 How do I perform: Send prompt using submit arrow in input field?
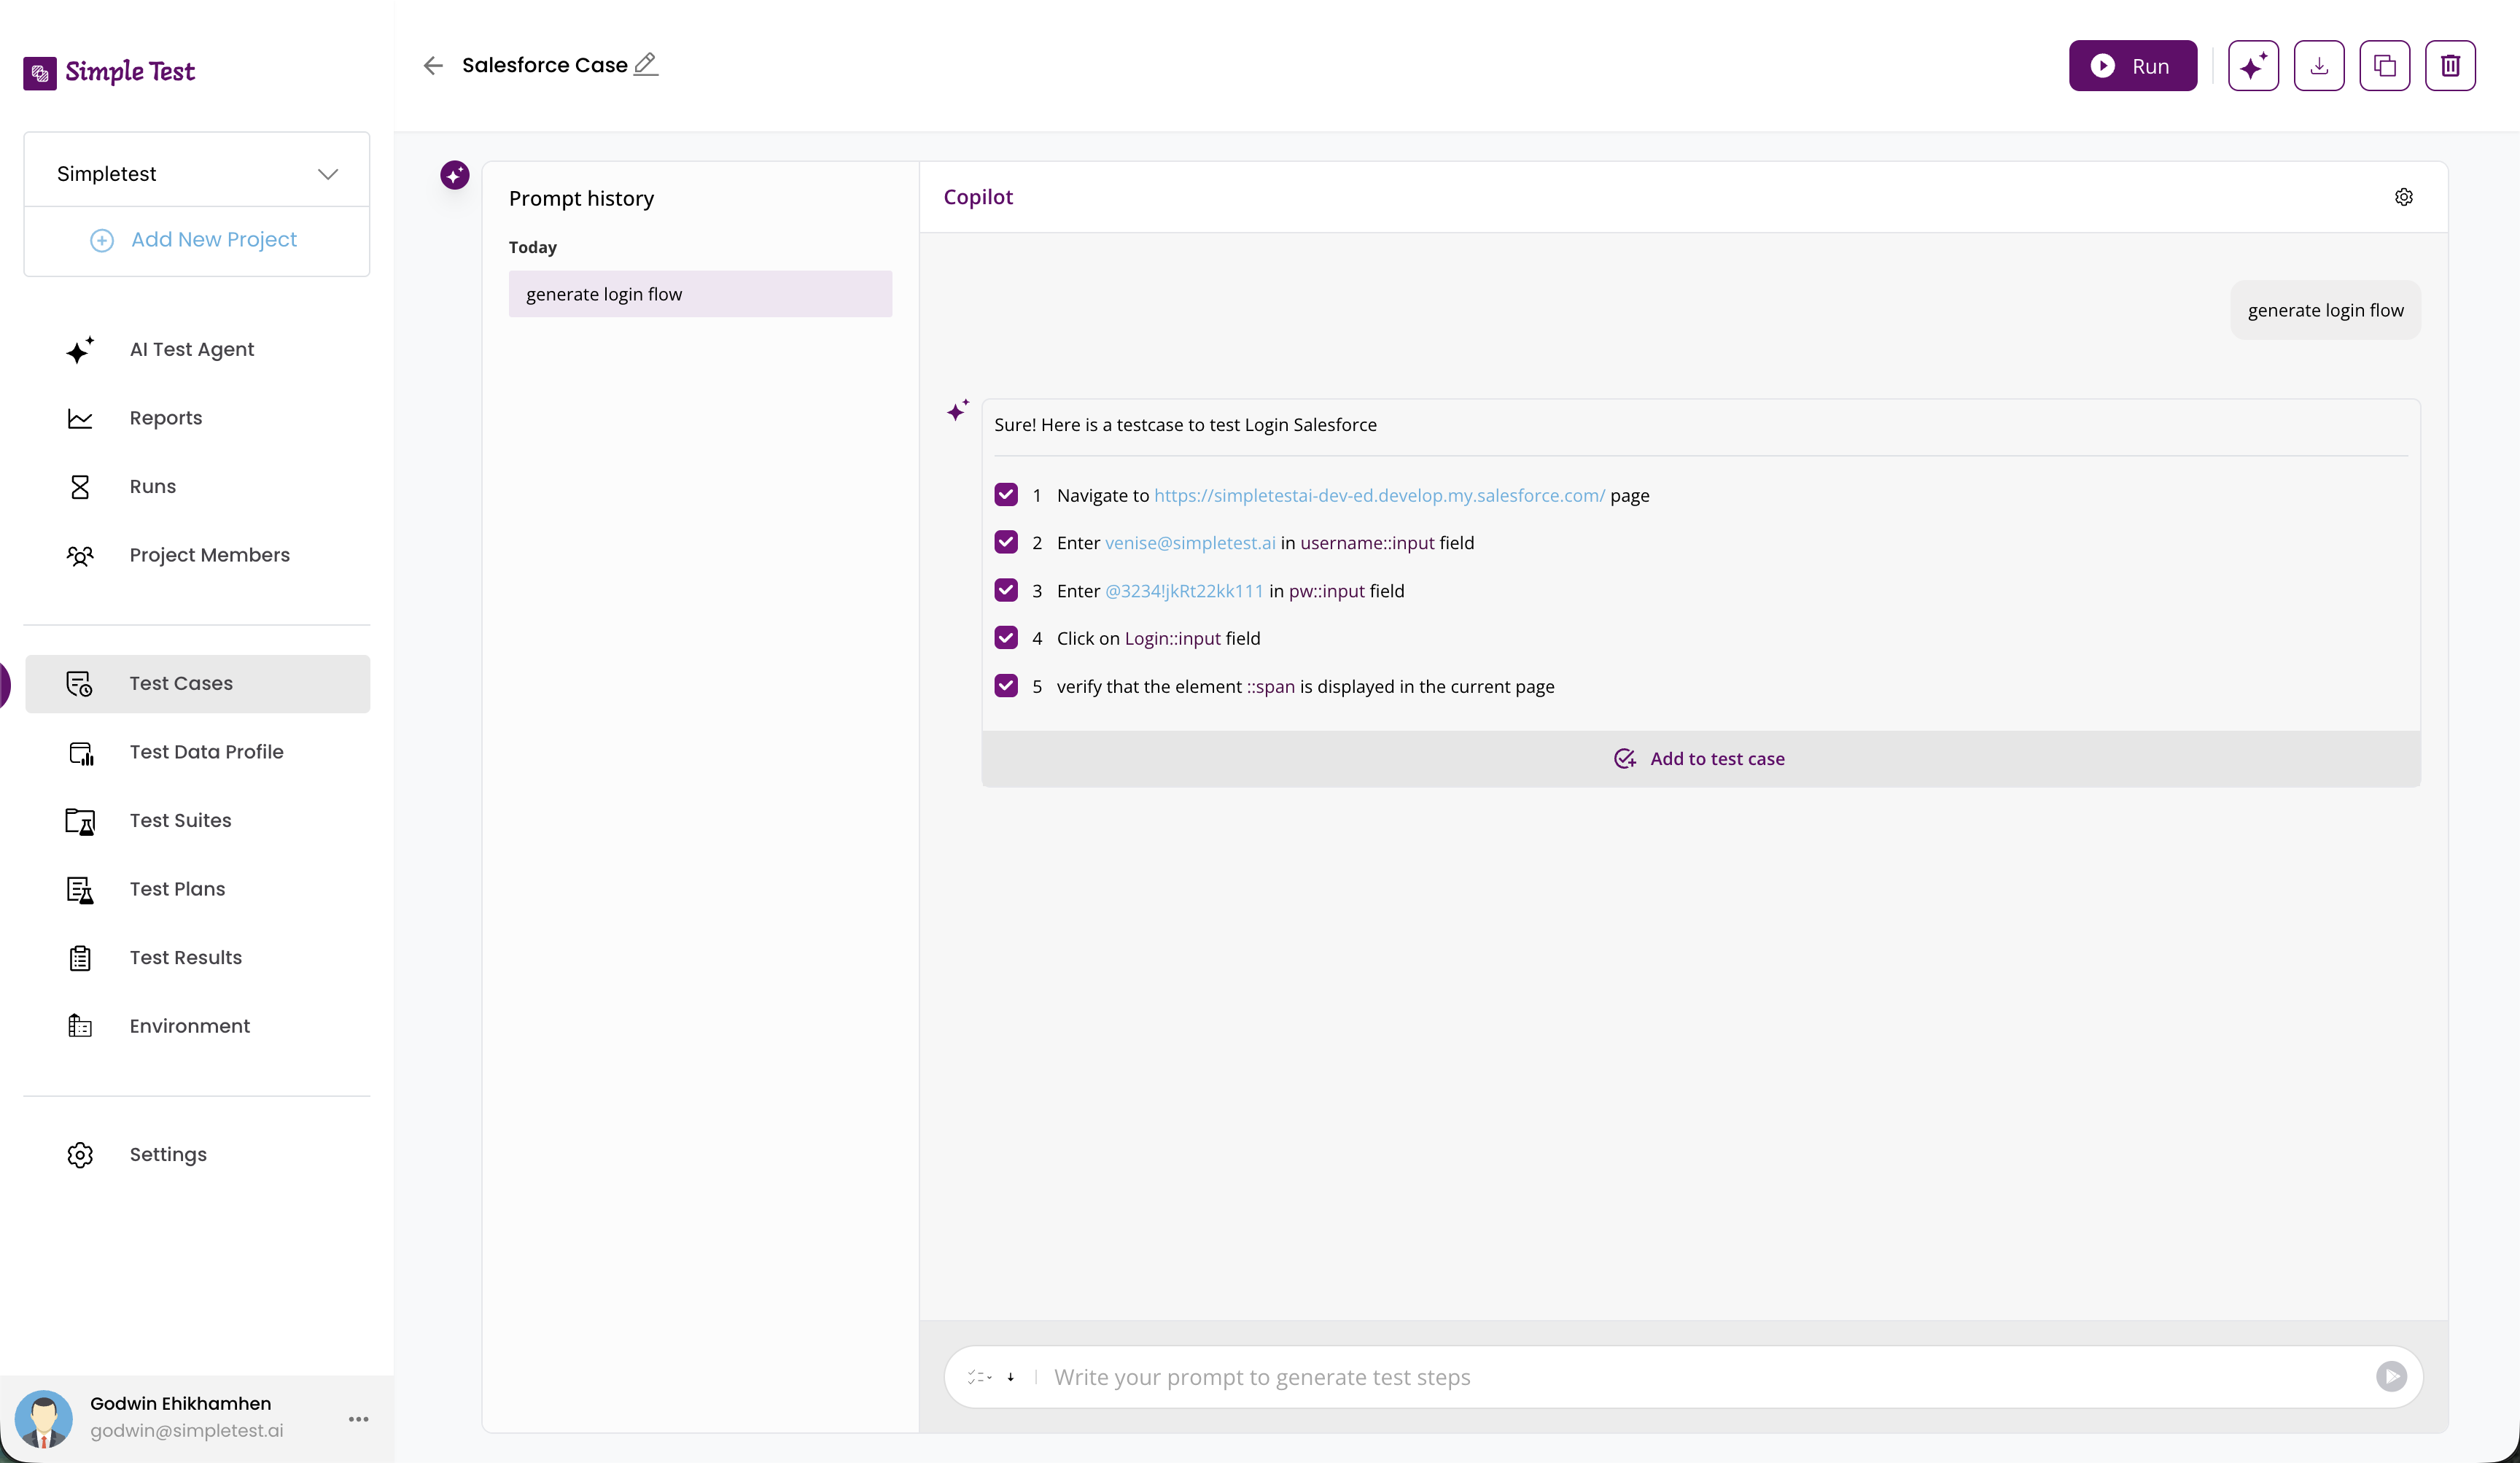(x=2391, y=1377)
